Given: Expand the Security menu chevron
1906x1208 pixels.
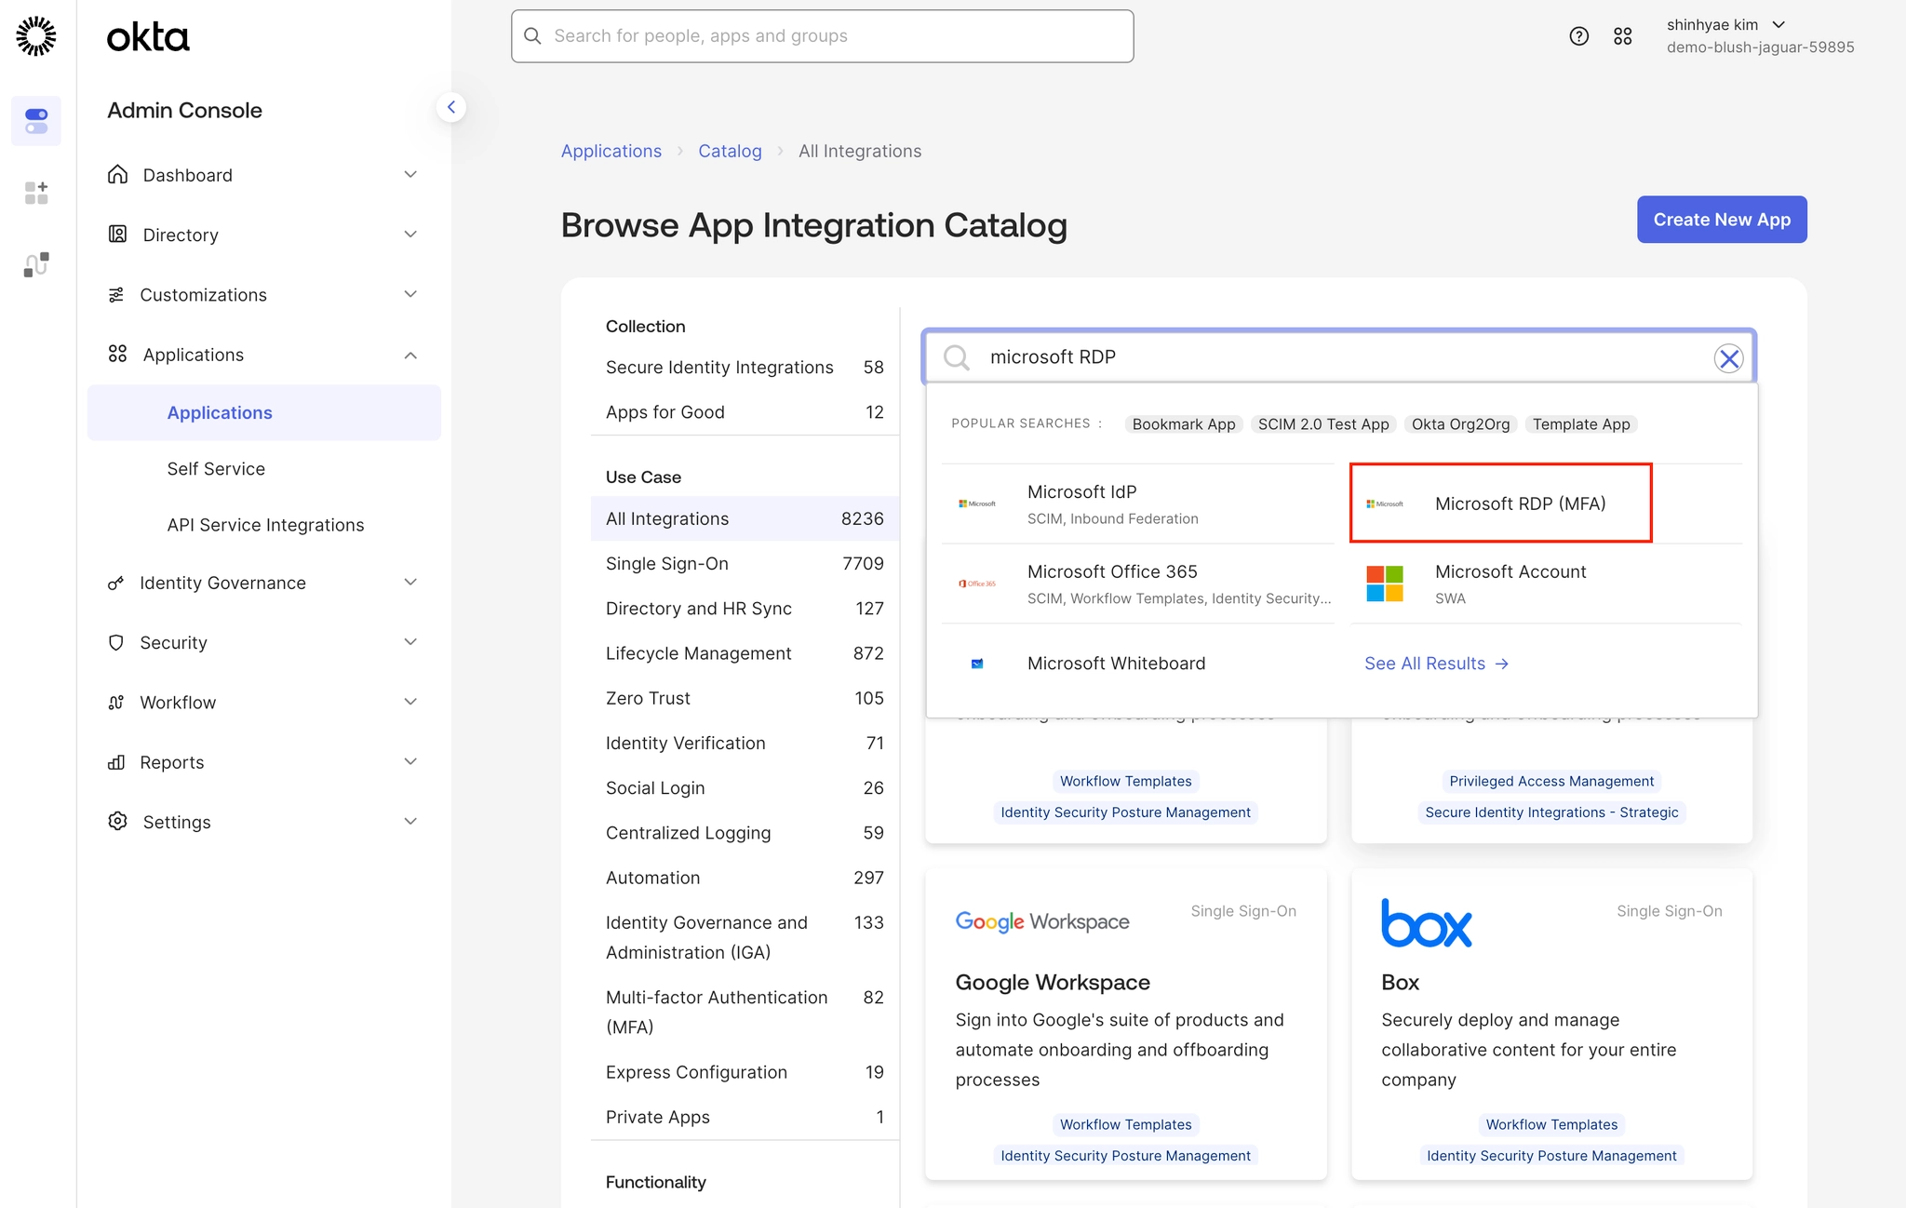Looking at the screenshot, I should point(410,642).
